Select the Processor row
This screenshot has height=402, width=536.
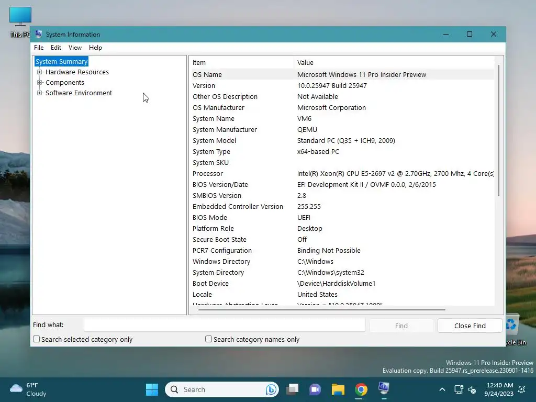(342, 174)
